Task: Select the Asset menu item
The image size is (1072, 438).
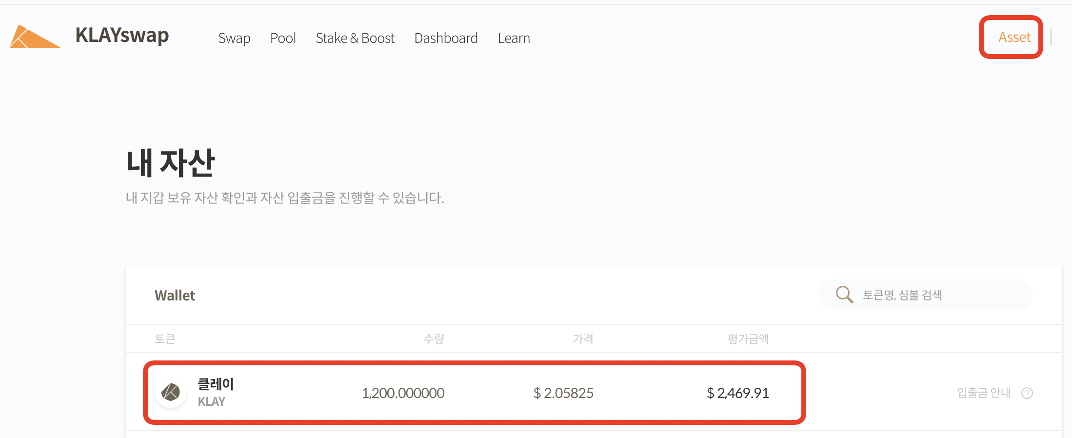Action: 1014,37
